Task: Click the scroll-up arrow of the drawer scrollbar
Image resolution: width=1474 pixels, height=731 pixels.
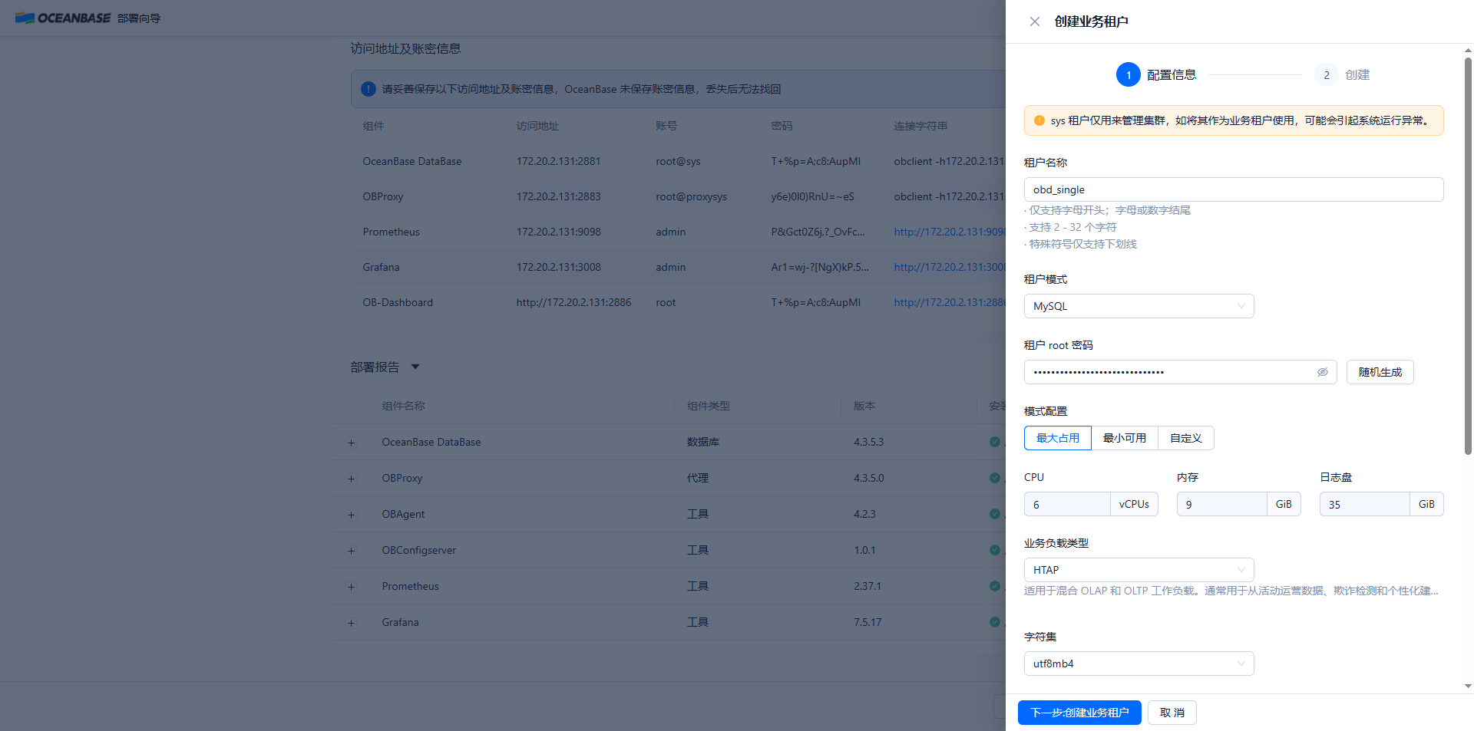Action: 1468,51
